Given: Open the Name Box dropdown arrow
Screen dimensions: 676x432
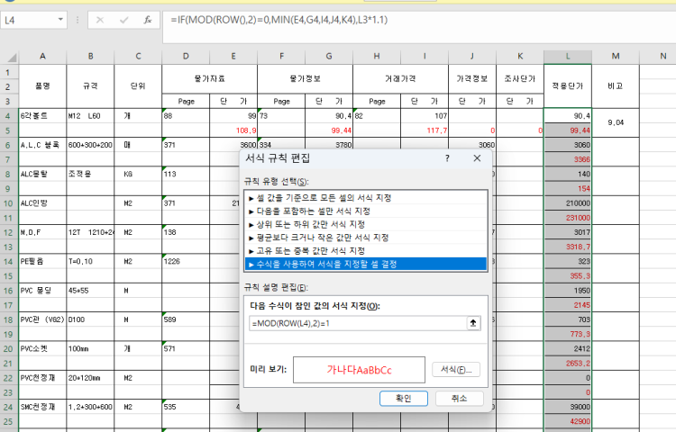Looking at the screenshot, I should point(60,20).
